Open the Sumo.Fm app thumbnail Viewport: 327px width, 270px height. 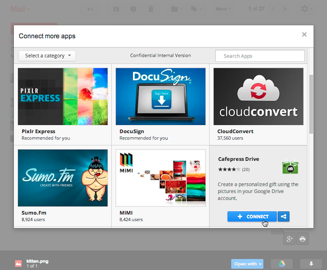(x=63, y=178)
